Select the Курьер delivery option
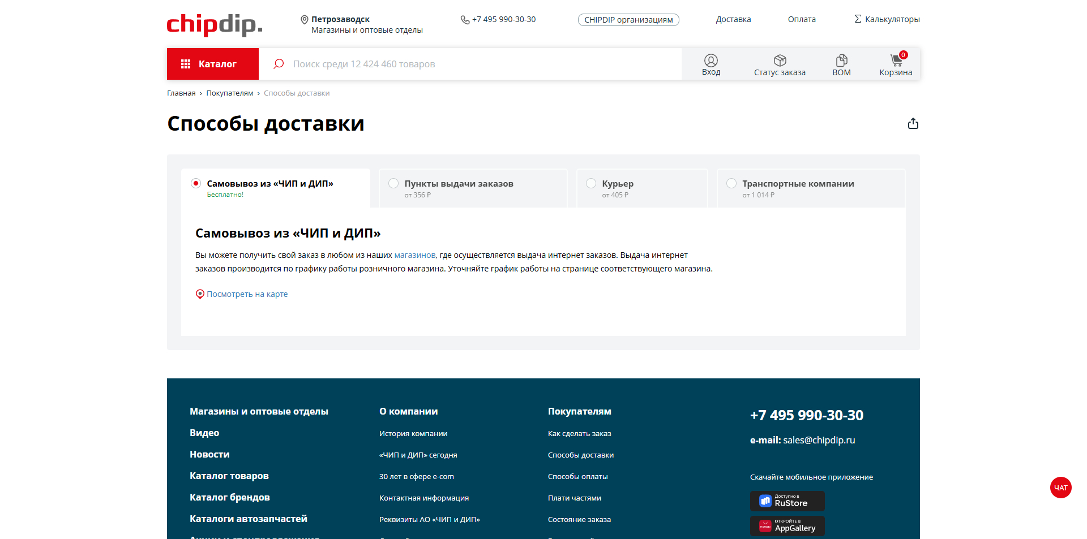The height and width of the screenshot is (539, 1087). click(x=591, y=183)
